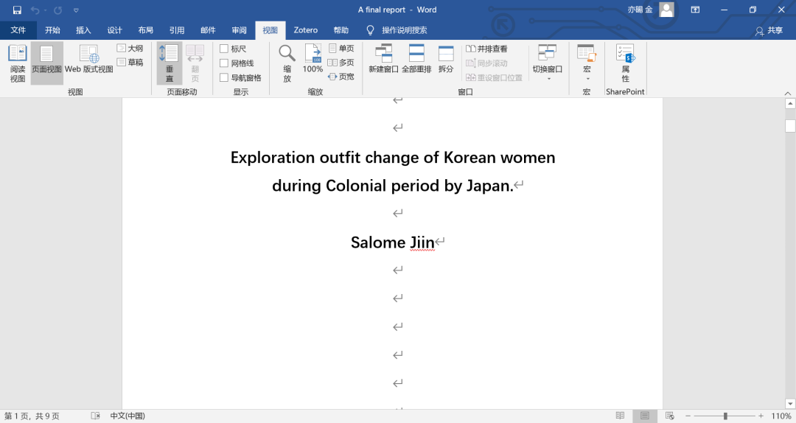This screenshot has height=423, width=796.
Task: Switch to the 布局 (Layout) tab
Action: point(146,30)
